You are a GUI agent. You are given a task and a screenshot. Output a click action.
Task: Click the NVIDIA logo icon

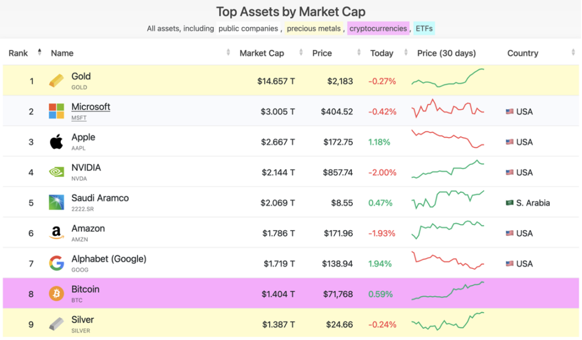57,172
